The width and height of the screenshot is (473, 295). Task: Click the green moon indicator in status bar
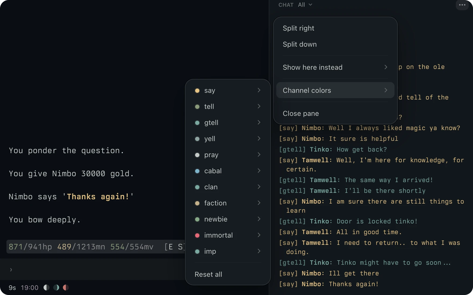(x=56, y=287)
